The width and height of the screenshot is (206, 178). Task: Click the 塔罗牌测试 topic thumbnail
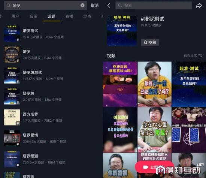click(x=12, y=75)
